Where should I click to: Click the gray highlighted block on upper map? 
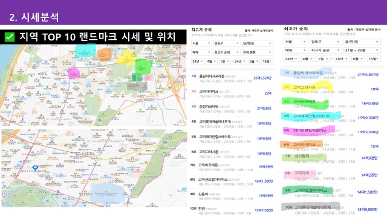(x=137, y=86)
